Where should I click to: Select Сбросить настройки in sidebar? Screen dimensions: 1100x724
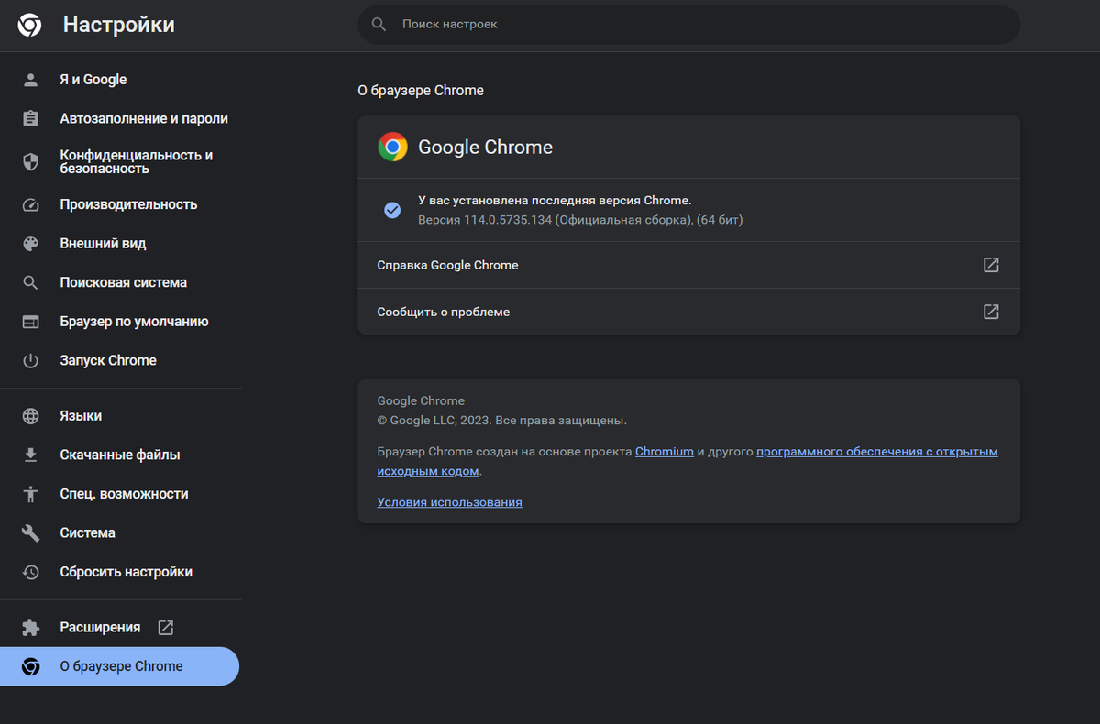coord(126,572)
